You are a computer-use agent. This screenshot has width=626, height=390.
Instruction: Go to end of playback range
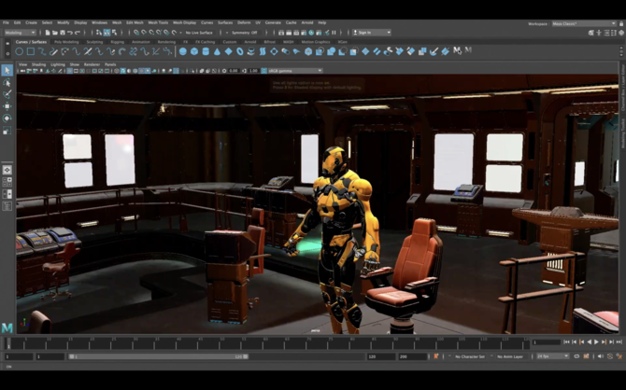point(619,342)
